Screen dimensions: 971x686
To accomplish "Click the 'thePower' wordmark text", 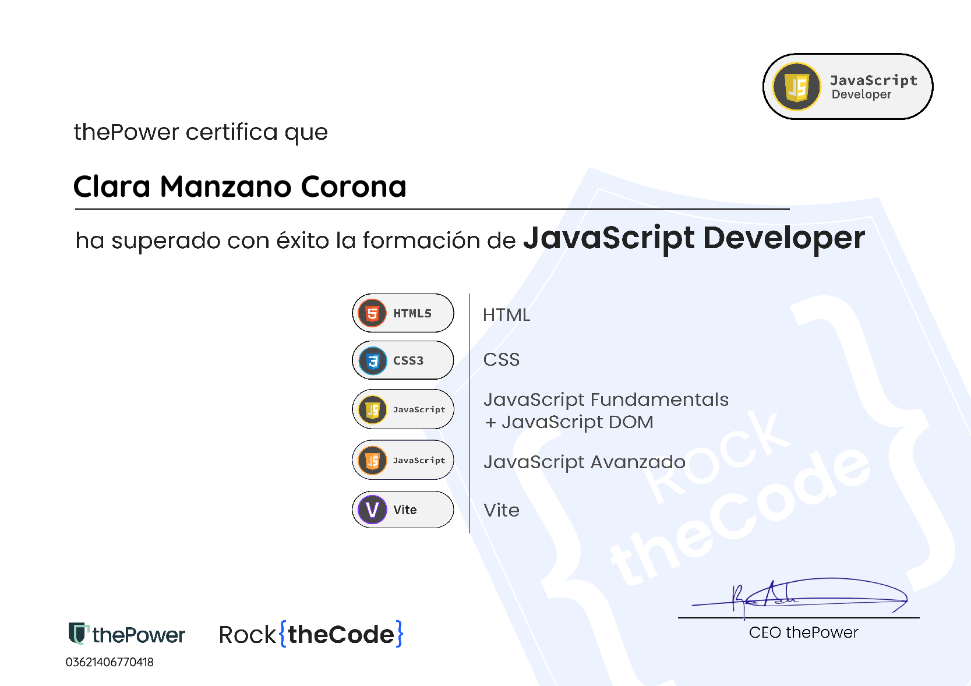I will pos(139,635).
